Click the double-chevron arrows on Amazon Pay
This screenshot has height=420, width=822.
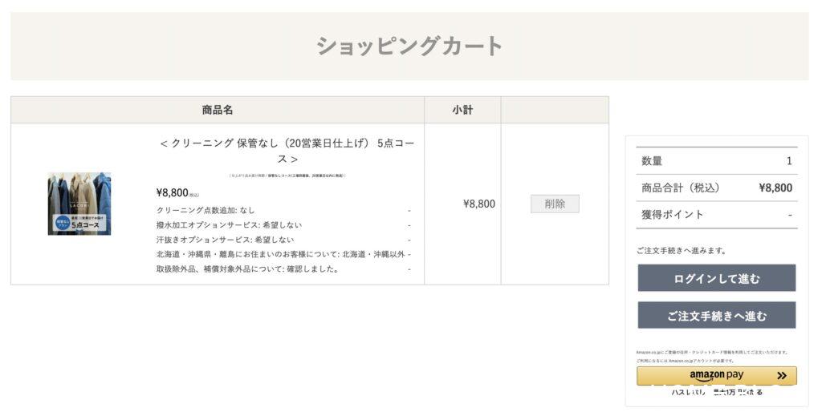(x=781, y=375)
